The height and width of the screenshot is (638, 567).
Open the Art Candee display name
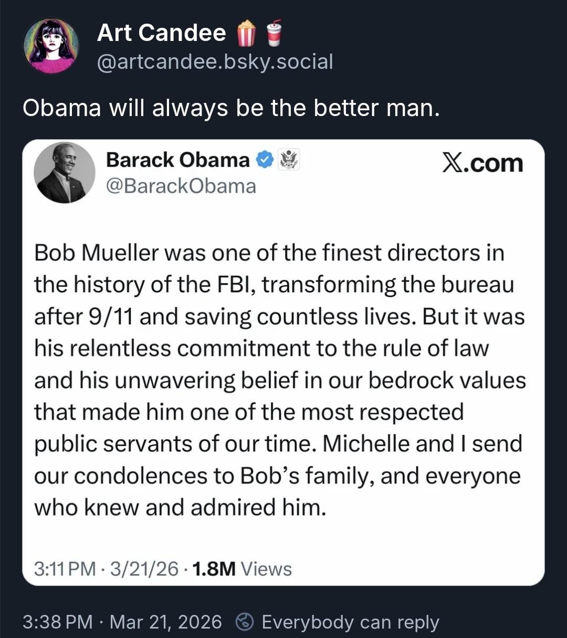161,33
